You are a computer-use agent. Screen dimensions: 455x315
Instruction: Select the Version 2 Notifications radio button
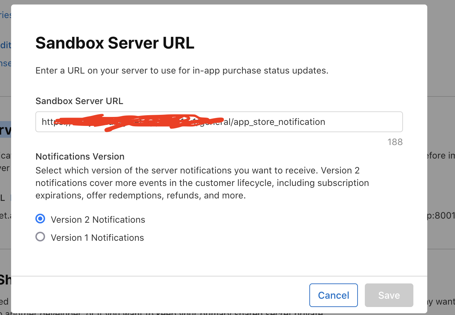coord(40,219)
